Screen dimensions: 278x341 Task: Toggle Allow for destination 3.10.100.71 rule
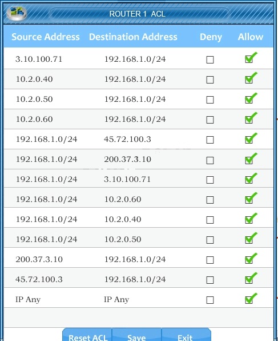(249, 180)
